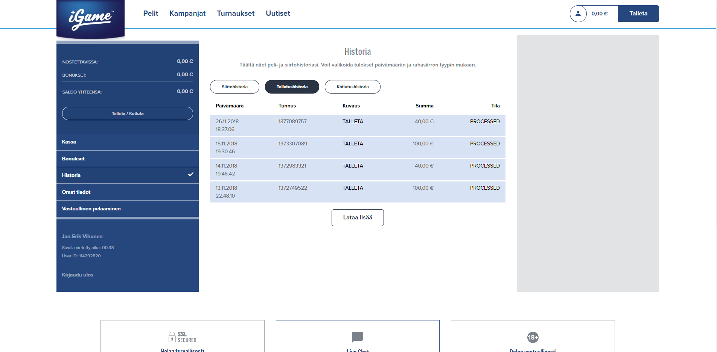Click the User ID: 114292820 text

pos(81,256)
